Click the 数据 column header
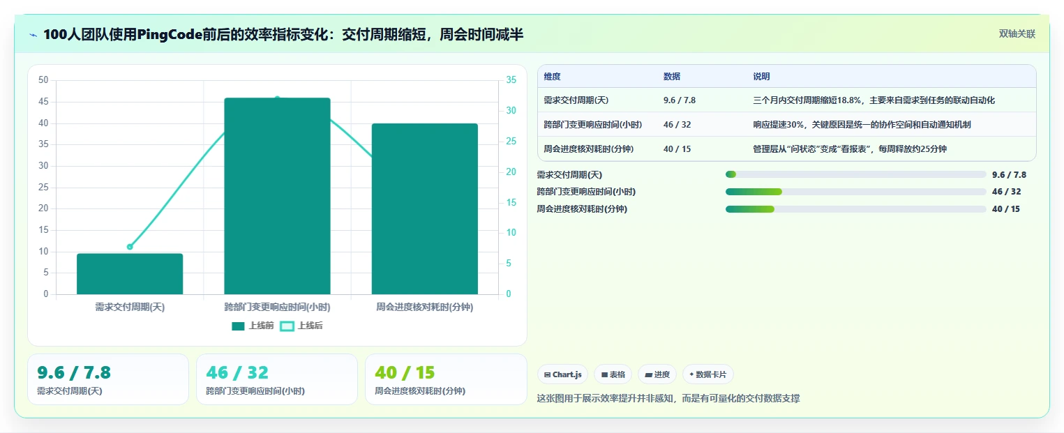This screenshot has width=1064, height=433. [672, 77]
